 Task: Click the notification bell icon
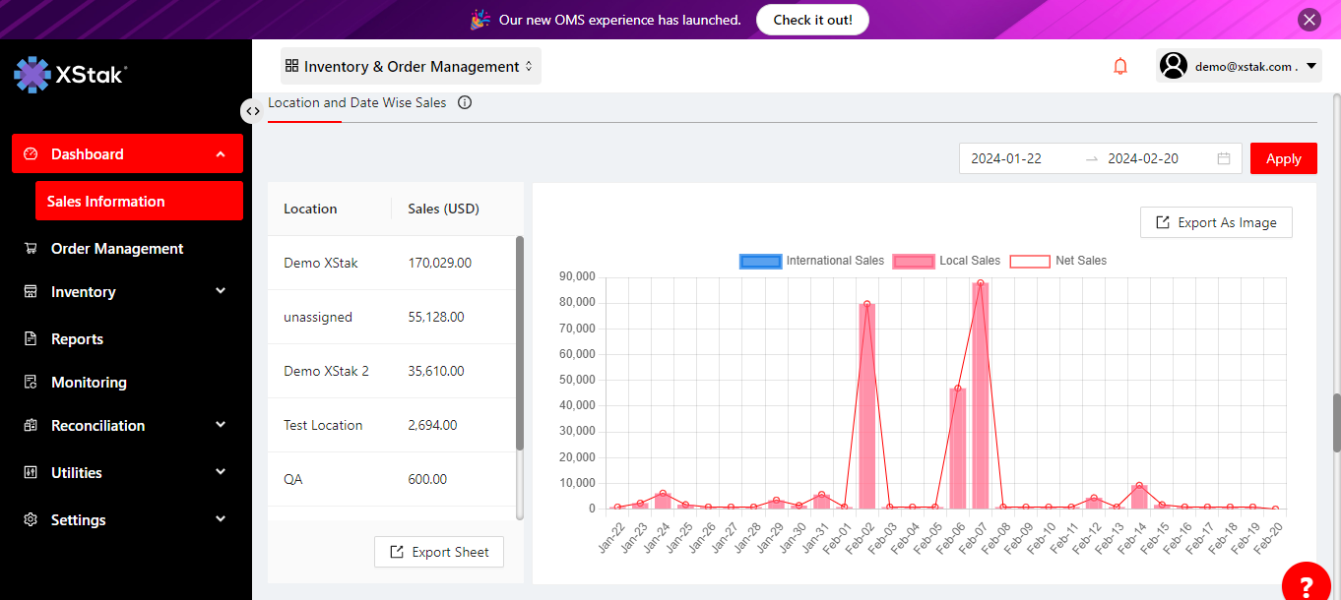[1119, 66]
